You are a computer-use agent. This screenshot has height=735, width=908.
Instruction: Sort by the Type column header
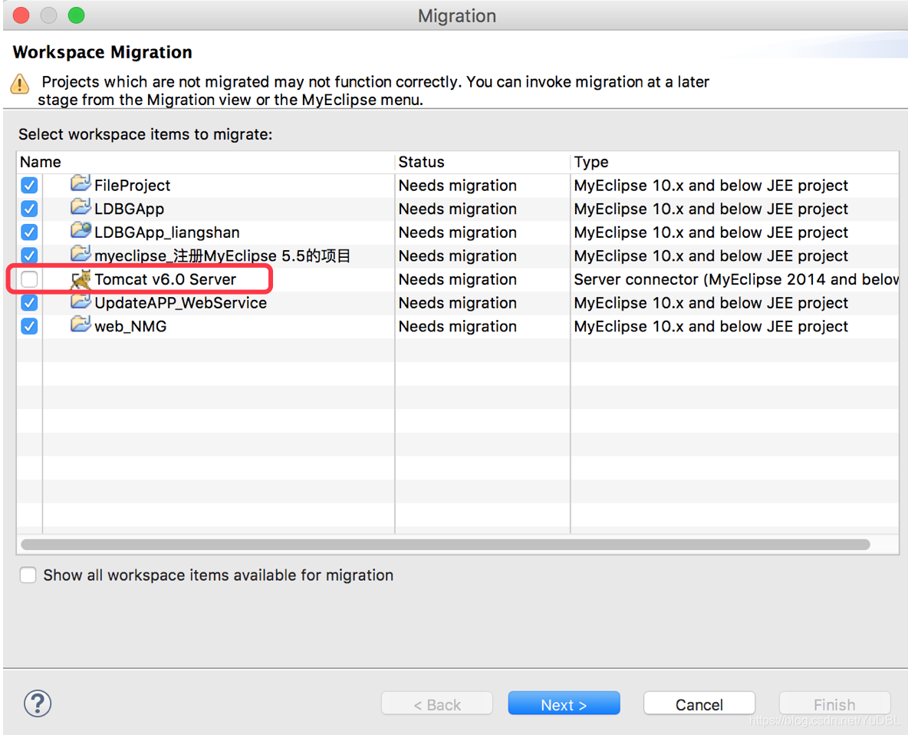click(x=734, y=162)
